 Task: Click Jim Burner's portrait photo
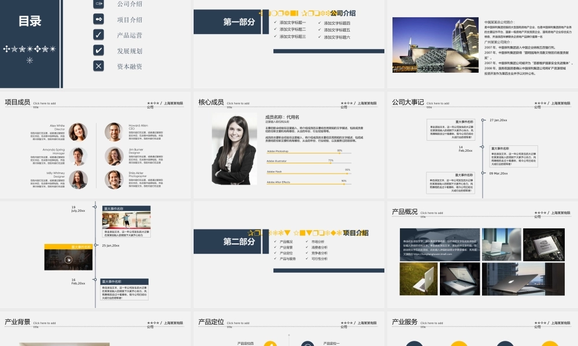point(114,156)
